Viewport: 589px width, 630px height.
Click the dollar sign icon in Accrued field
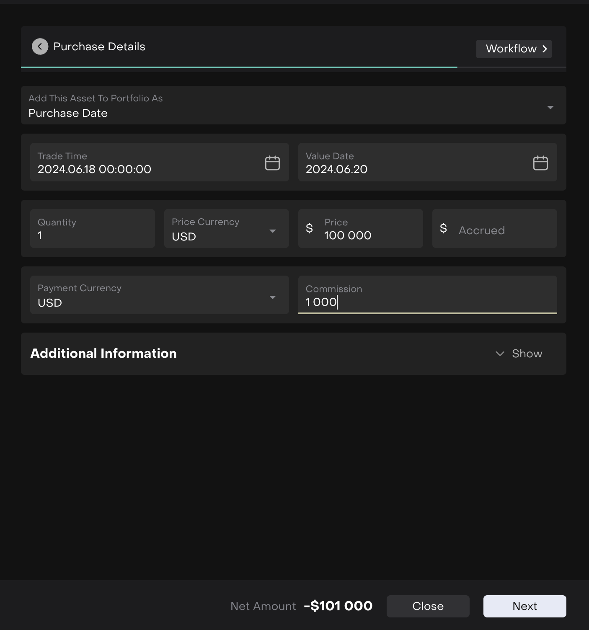(443, 228)
